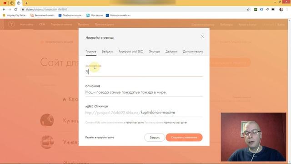Open the CRM header menu item
The image size is (291, 164).
tap(42, 24)
